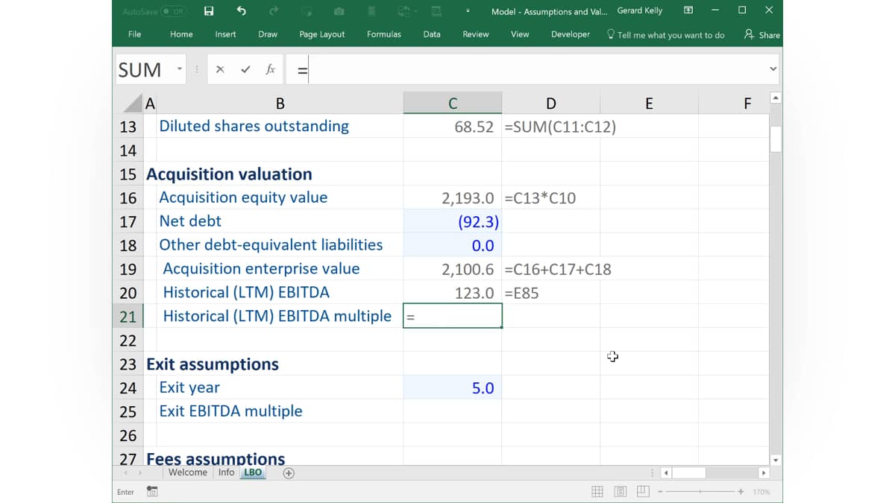Click the formula text =E85
Screen dimensions: 895x503
[x=521, y=294]
